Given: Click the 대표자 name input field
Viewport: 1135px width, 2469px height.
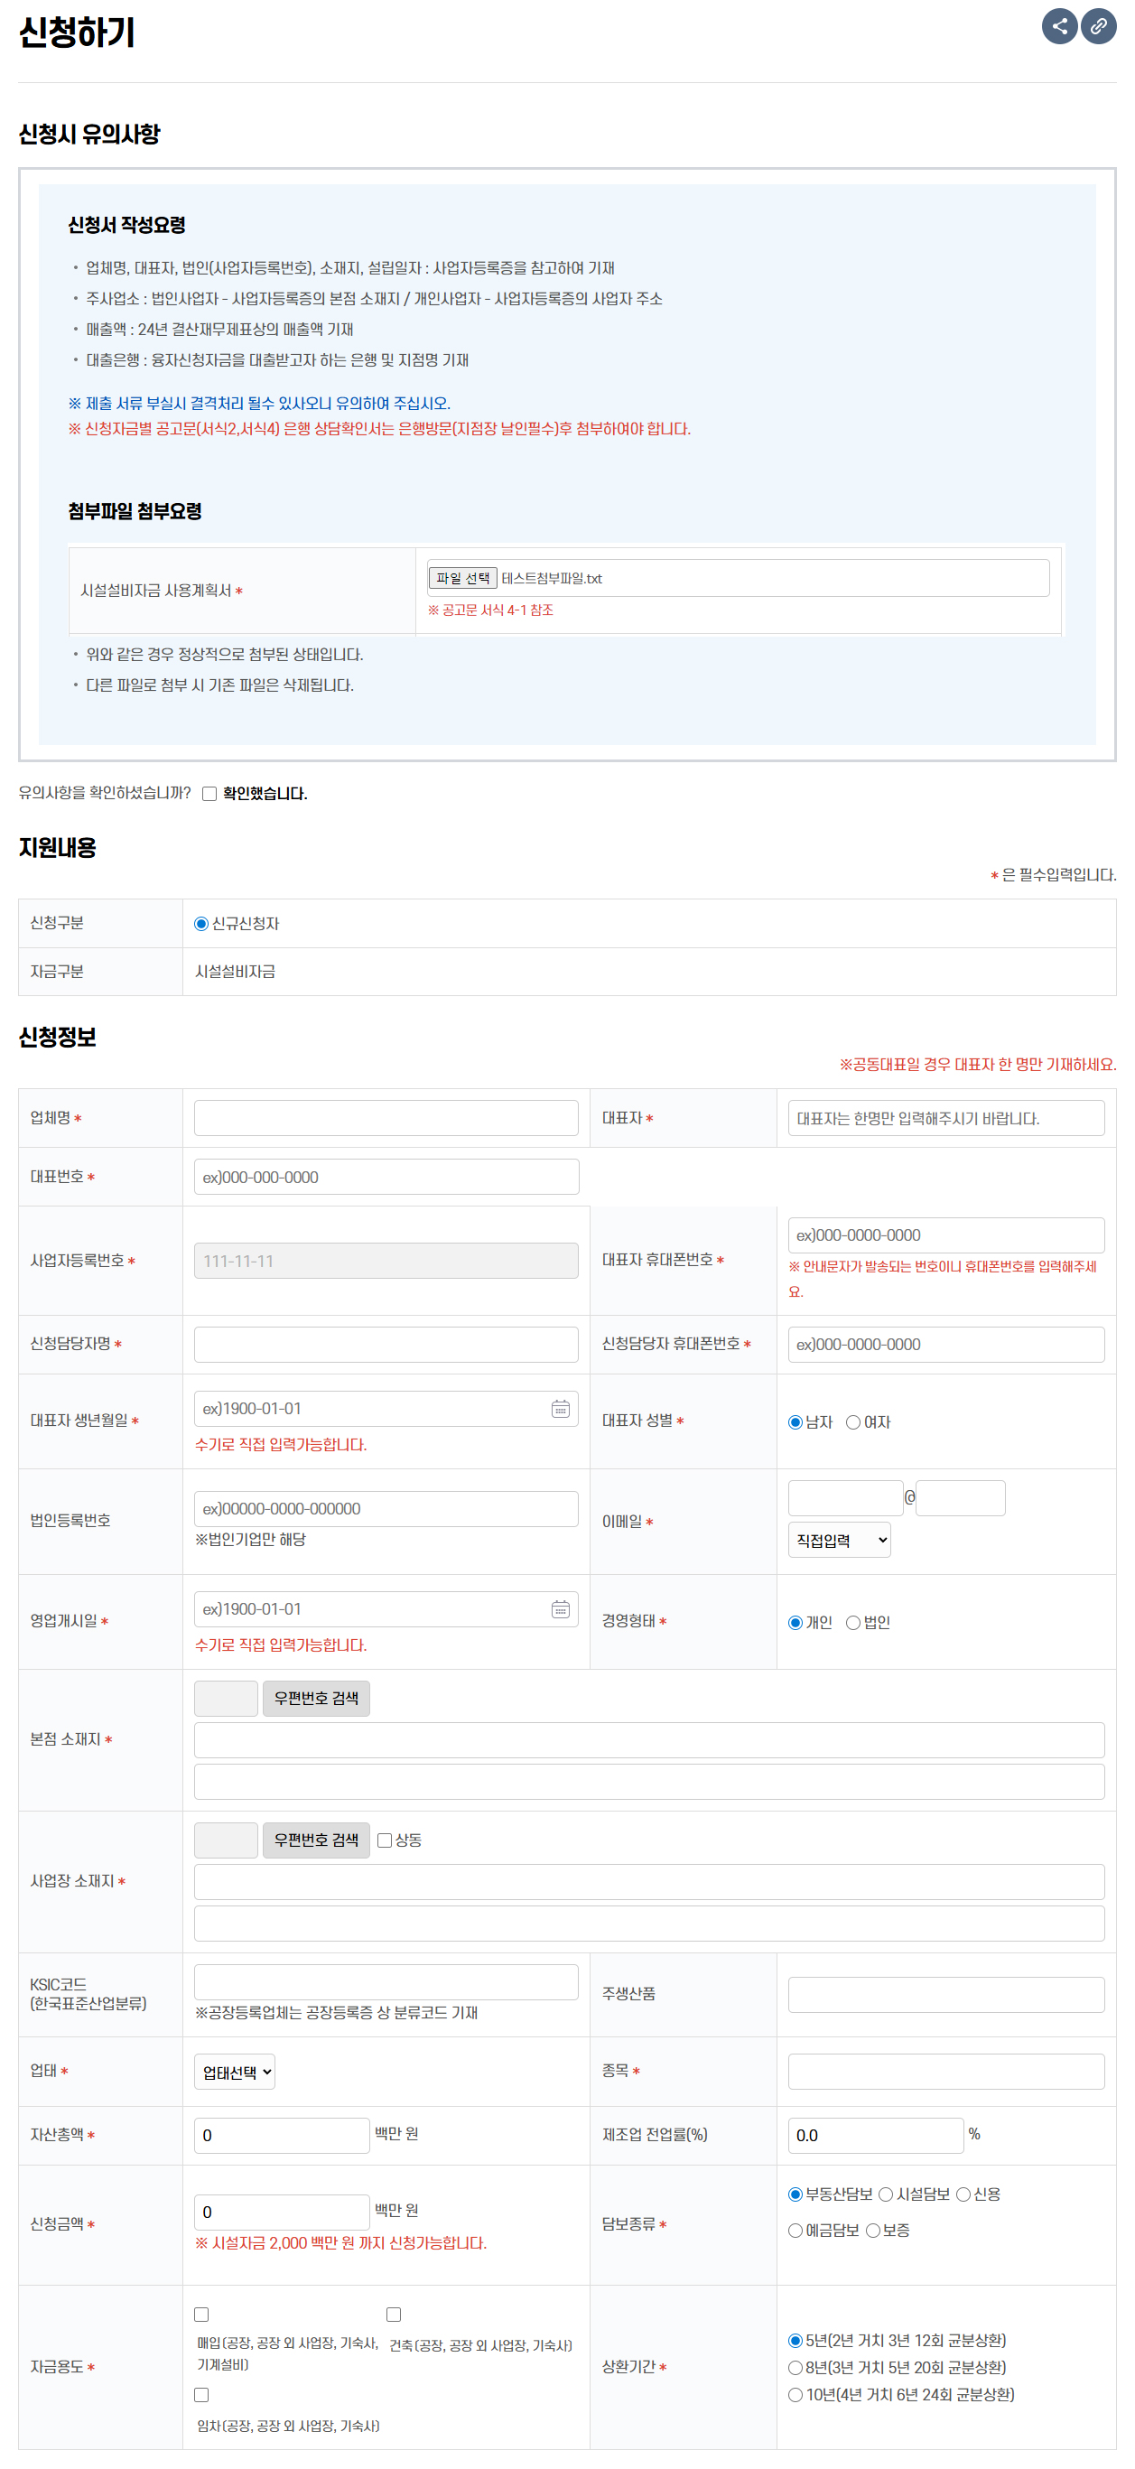Looking at the screenshot, I should [x=946, y=1118].
